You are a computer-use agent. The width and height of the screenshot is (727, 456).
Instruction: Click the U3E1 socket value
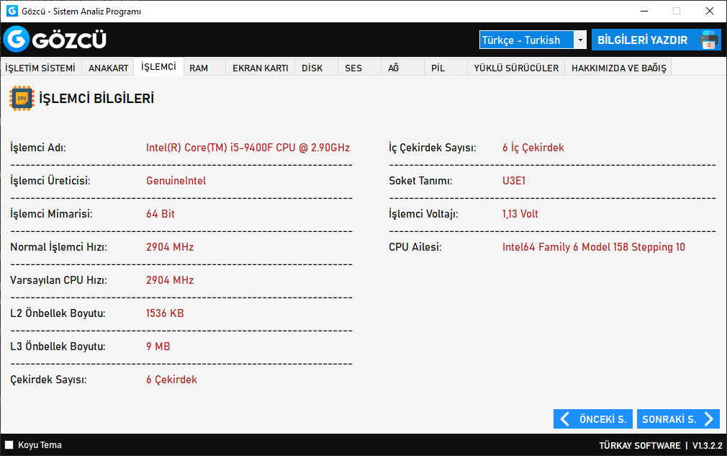[x=514, y=181]
